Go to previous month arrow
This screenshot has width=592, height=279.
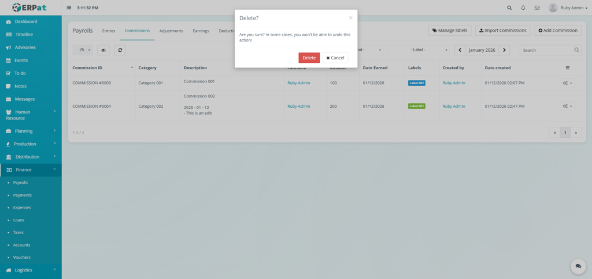click(x=460, y=50)
